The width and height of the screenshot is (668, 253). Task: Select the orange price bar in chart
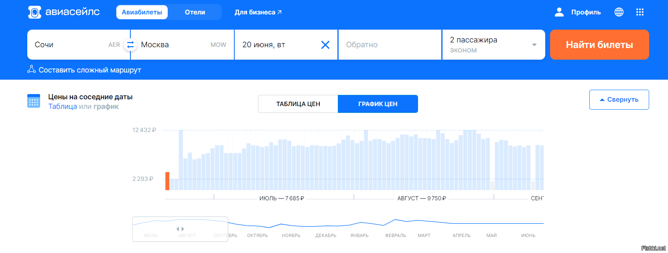167,181
